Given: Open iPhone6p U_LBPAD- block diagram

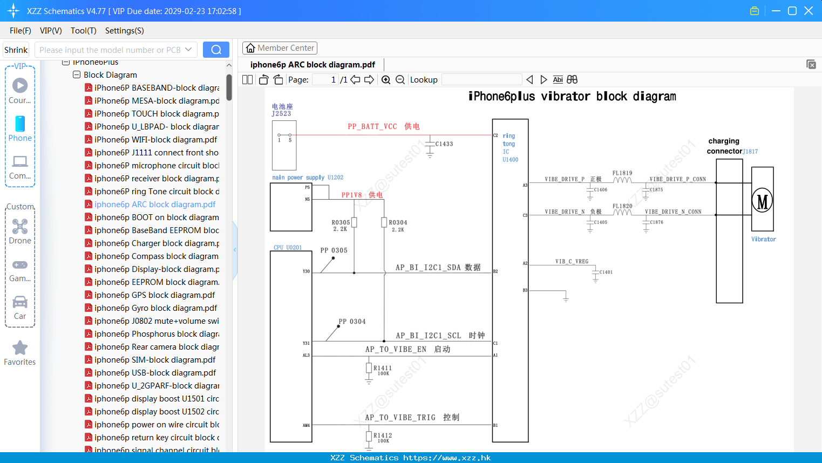Looking at the screenshot, I should (152, 126).
